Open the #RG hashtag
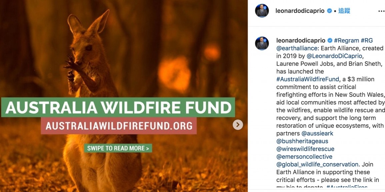385x192 pixels. point(367,40)
